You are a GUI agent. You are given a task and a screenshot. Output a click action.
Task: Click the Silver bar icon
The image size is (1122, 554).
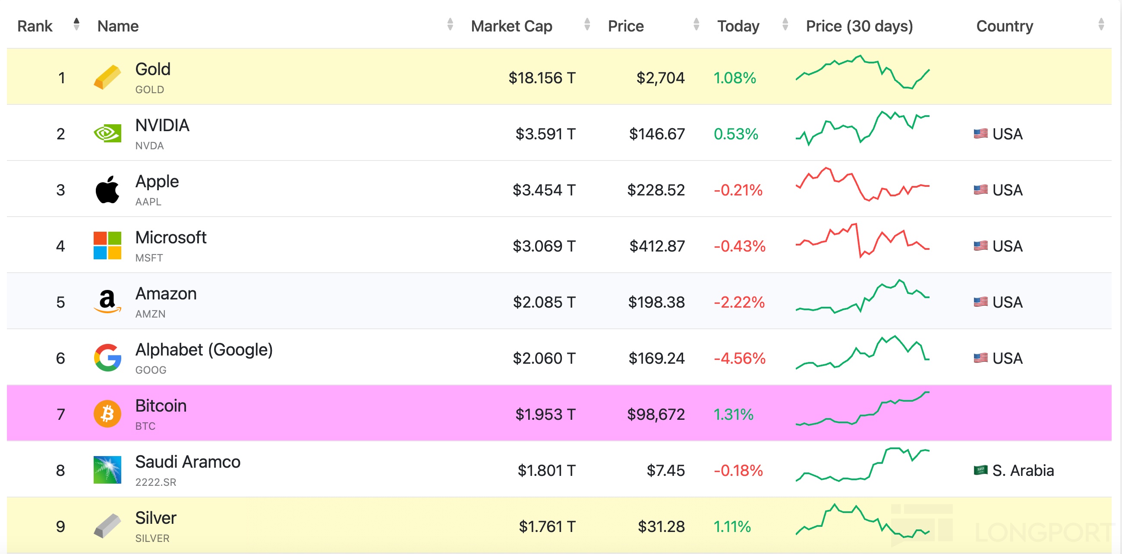tap(107, 526)
